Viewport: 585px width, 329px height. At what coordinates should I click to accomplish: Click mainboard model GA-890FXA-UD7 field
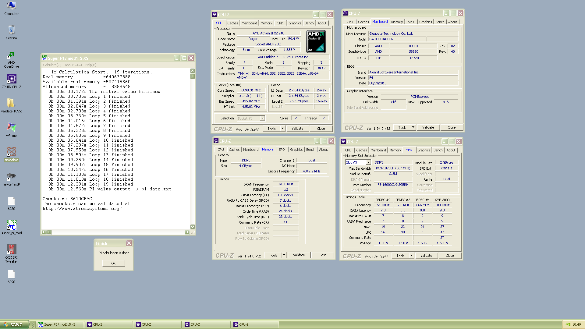pyautogui.click(x=397, y=39)
